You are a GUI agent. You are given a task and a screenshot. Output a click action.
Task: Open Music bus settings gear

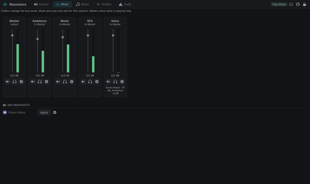coord(72,82)
